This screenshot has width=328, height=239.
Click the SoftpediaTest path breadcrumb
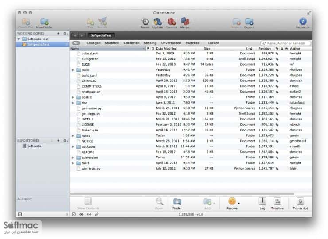[101, 35]
